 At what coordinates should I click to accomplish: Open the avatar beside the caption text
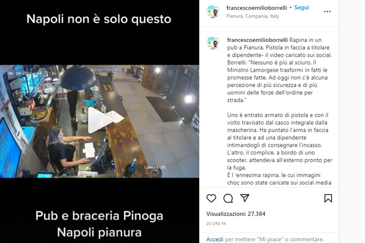coord(213,43)
